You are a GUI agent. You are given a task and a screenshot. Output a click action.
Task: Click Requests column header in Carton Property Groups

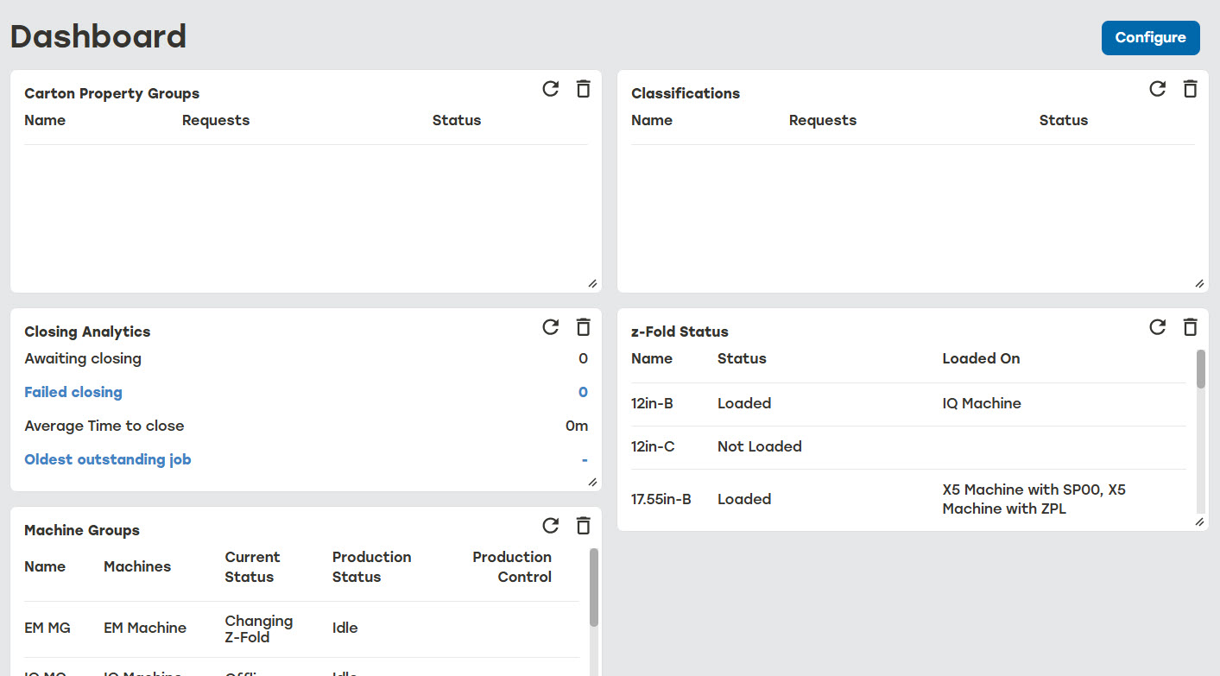[216, 120]
